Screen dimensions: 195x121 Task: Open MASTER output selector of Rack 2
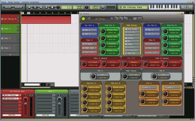tap(45, 115)
